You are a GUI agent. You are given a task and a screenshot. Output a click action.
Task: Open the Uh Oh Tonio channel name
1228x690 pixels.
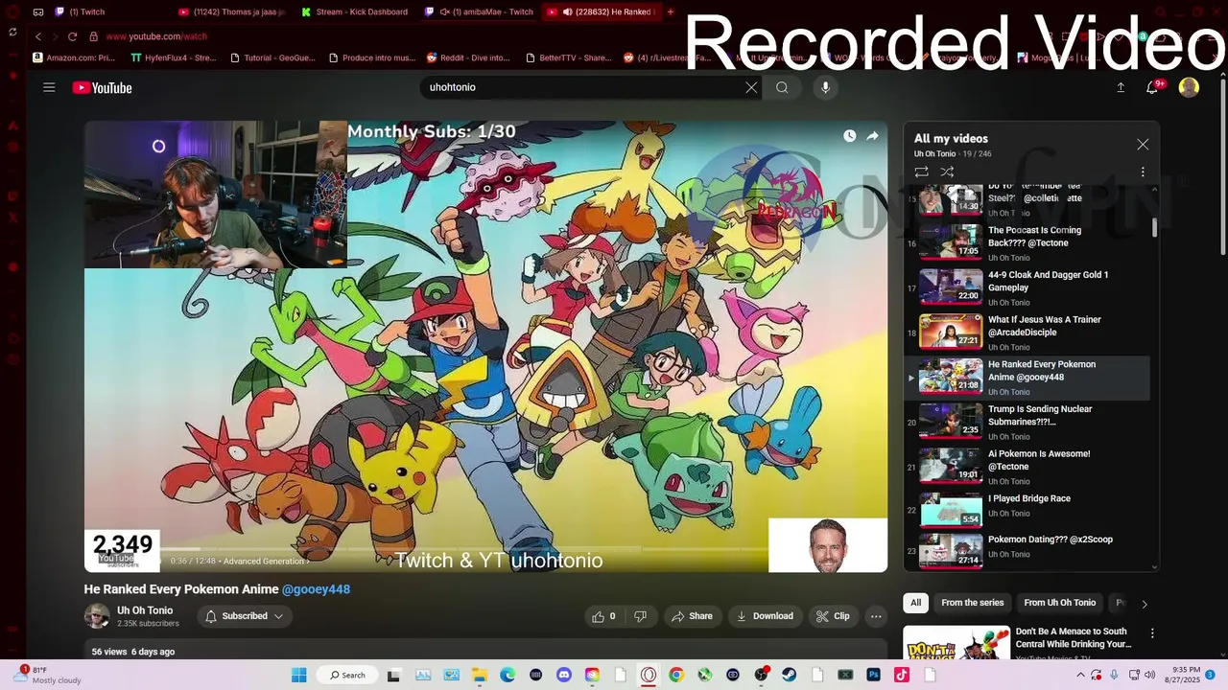145,610
